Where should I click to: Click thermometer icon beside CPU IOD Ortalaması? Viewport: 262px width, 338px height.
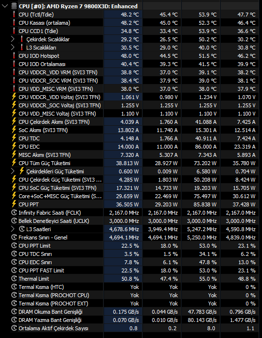14,64
